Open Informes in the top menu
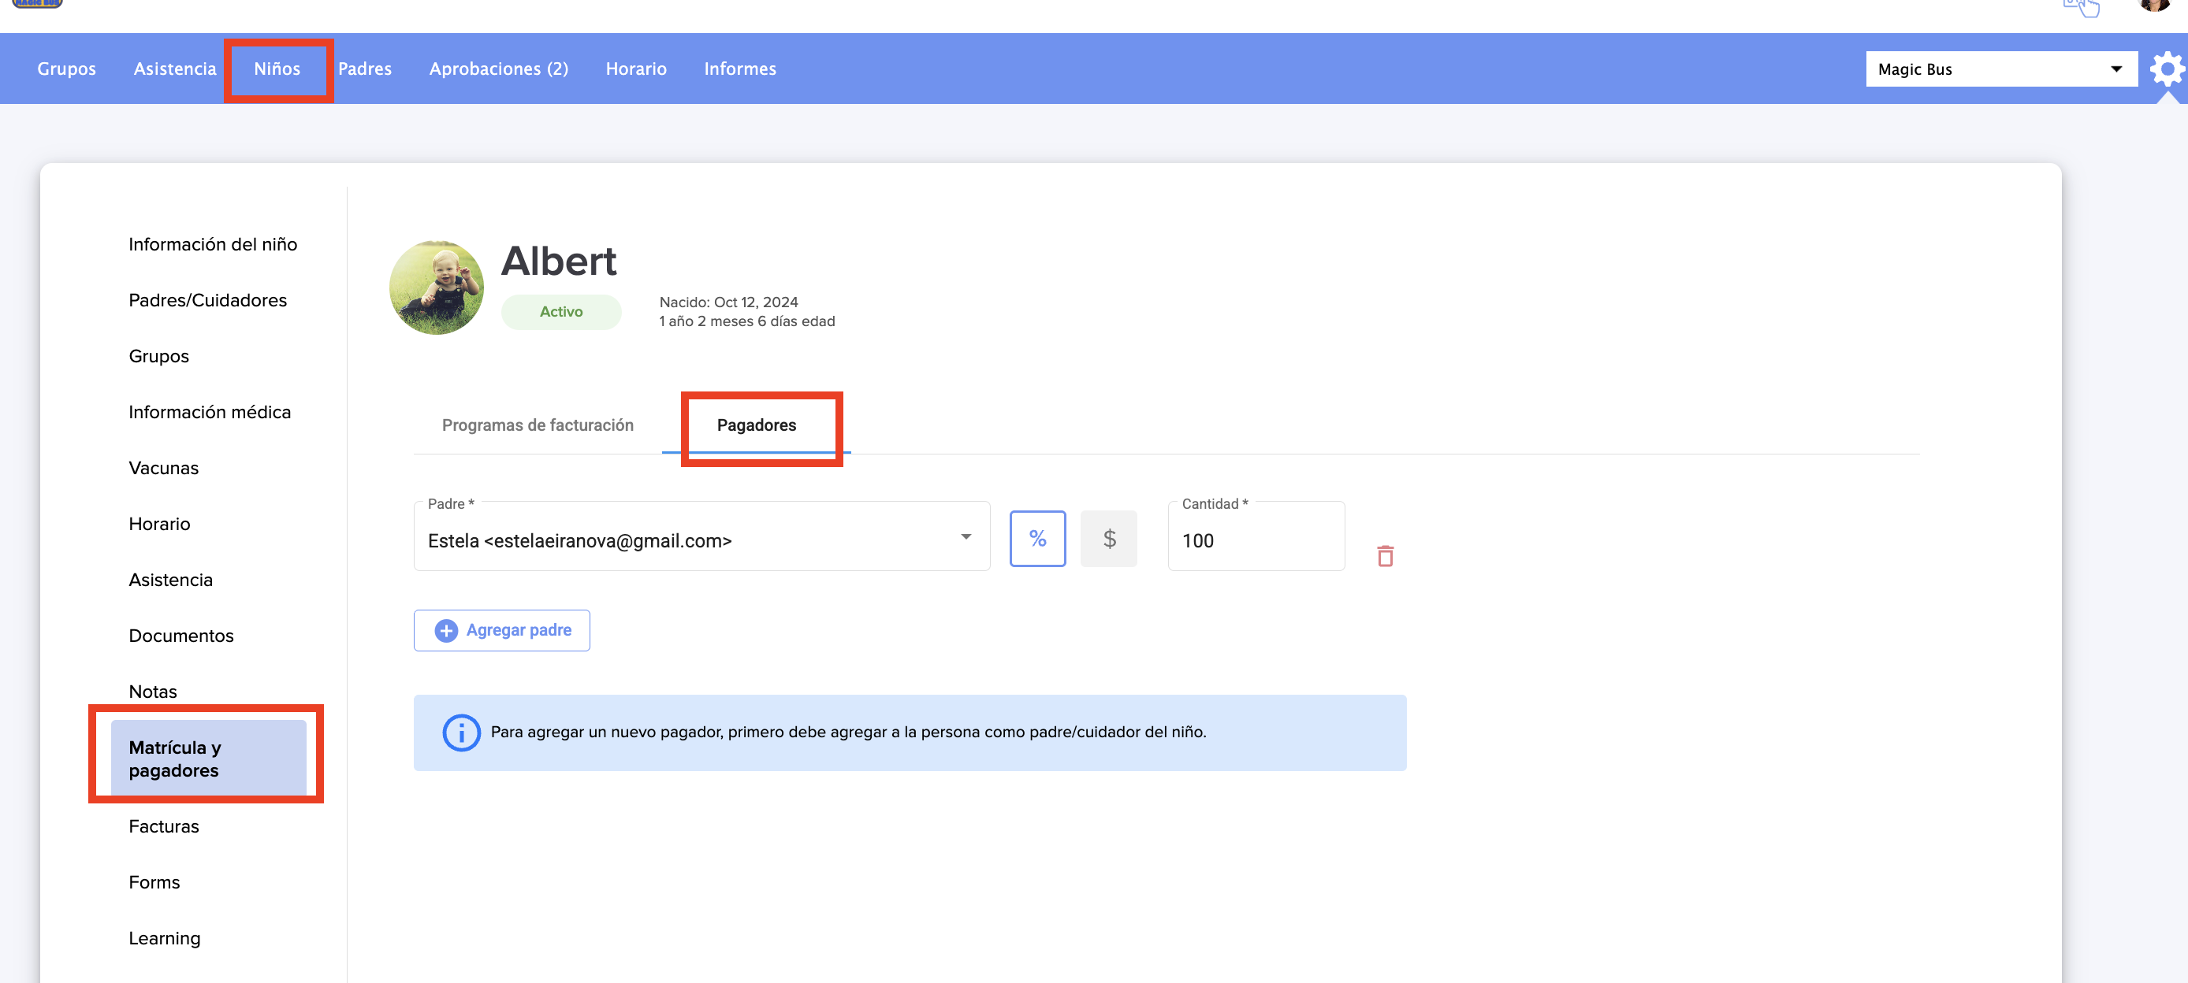This screenshot has width=2188, height=983. [740, 69]
